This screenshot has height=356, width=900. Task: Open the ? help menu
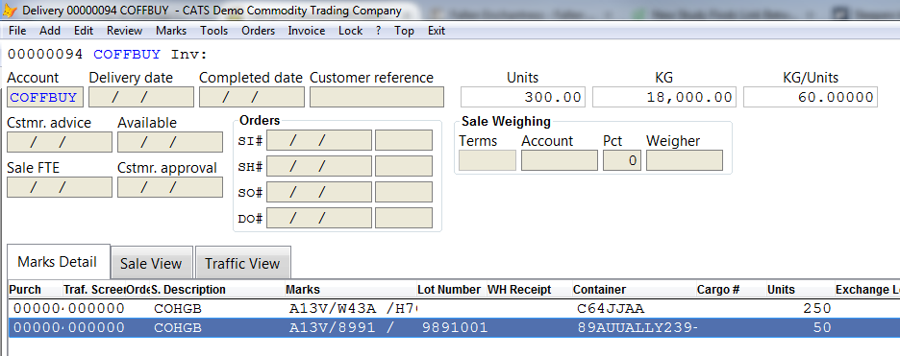tap(378, 31)
